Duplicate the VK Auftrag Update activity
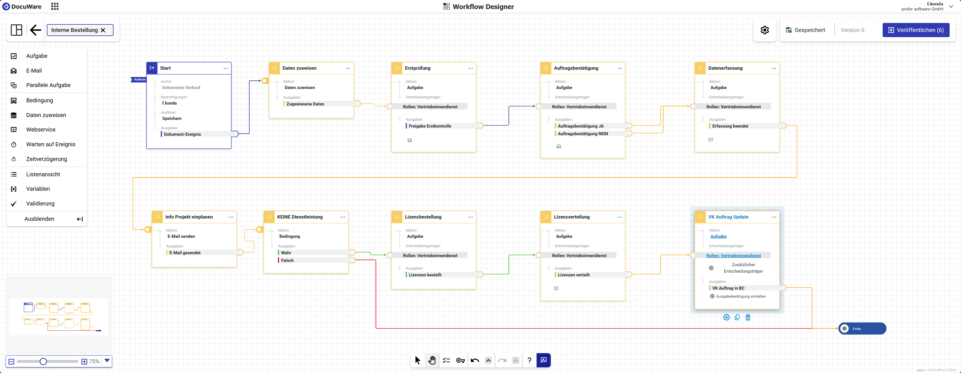This screenshot has height=373, width=961. click(x=737, y=317)
